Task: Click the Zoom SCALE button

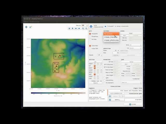Action: [131, 62]
